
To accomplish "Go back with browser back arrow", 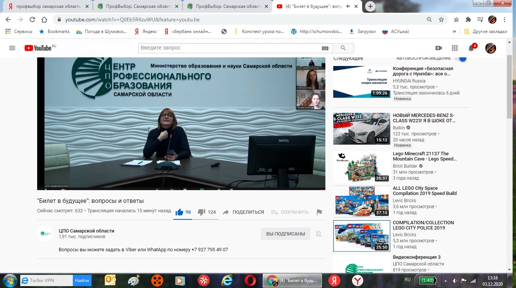I will [9, 19].
